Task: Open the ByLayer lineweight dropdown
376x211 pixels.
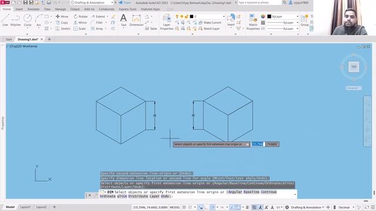Action: [283, 22]
